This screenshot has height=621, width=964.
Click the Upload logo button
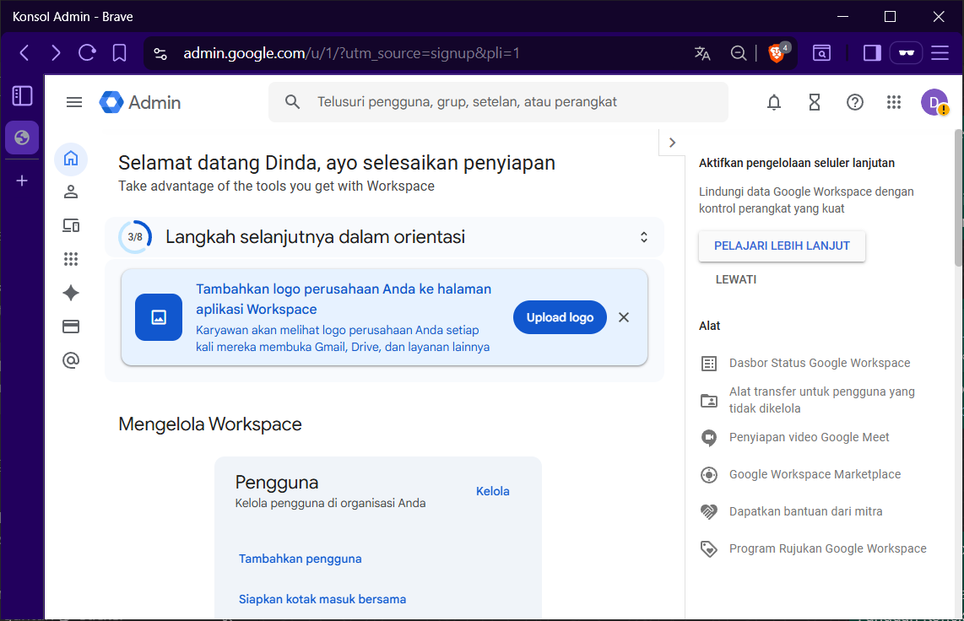560,317
